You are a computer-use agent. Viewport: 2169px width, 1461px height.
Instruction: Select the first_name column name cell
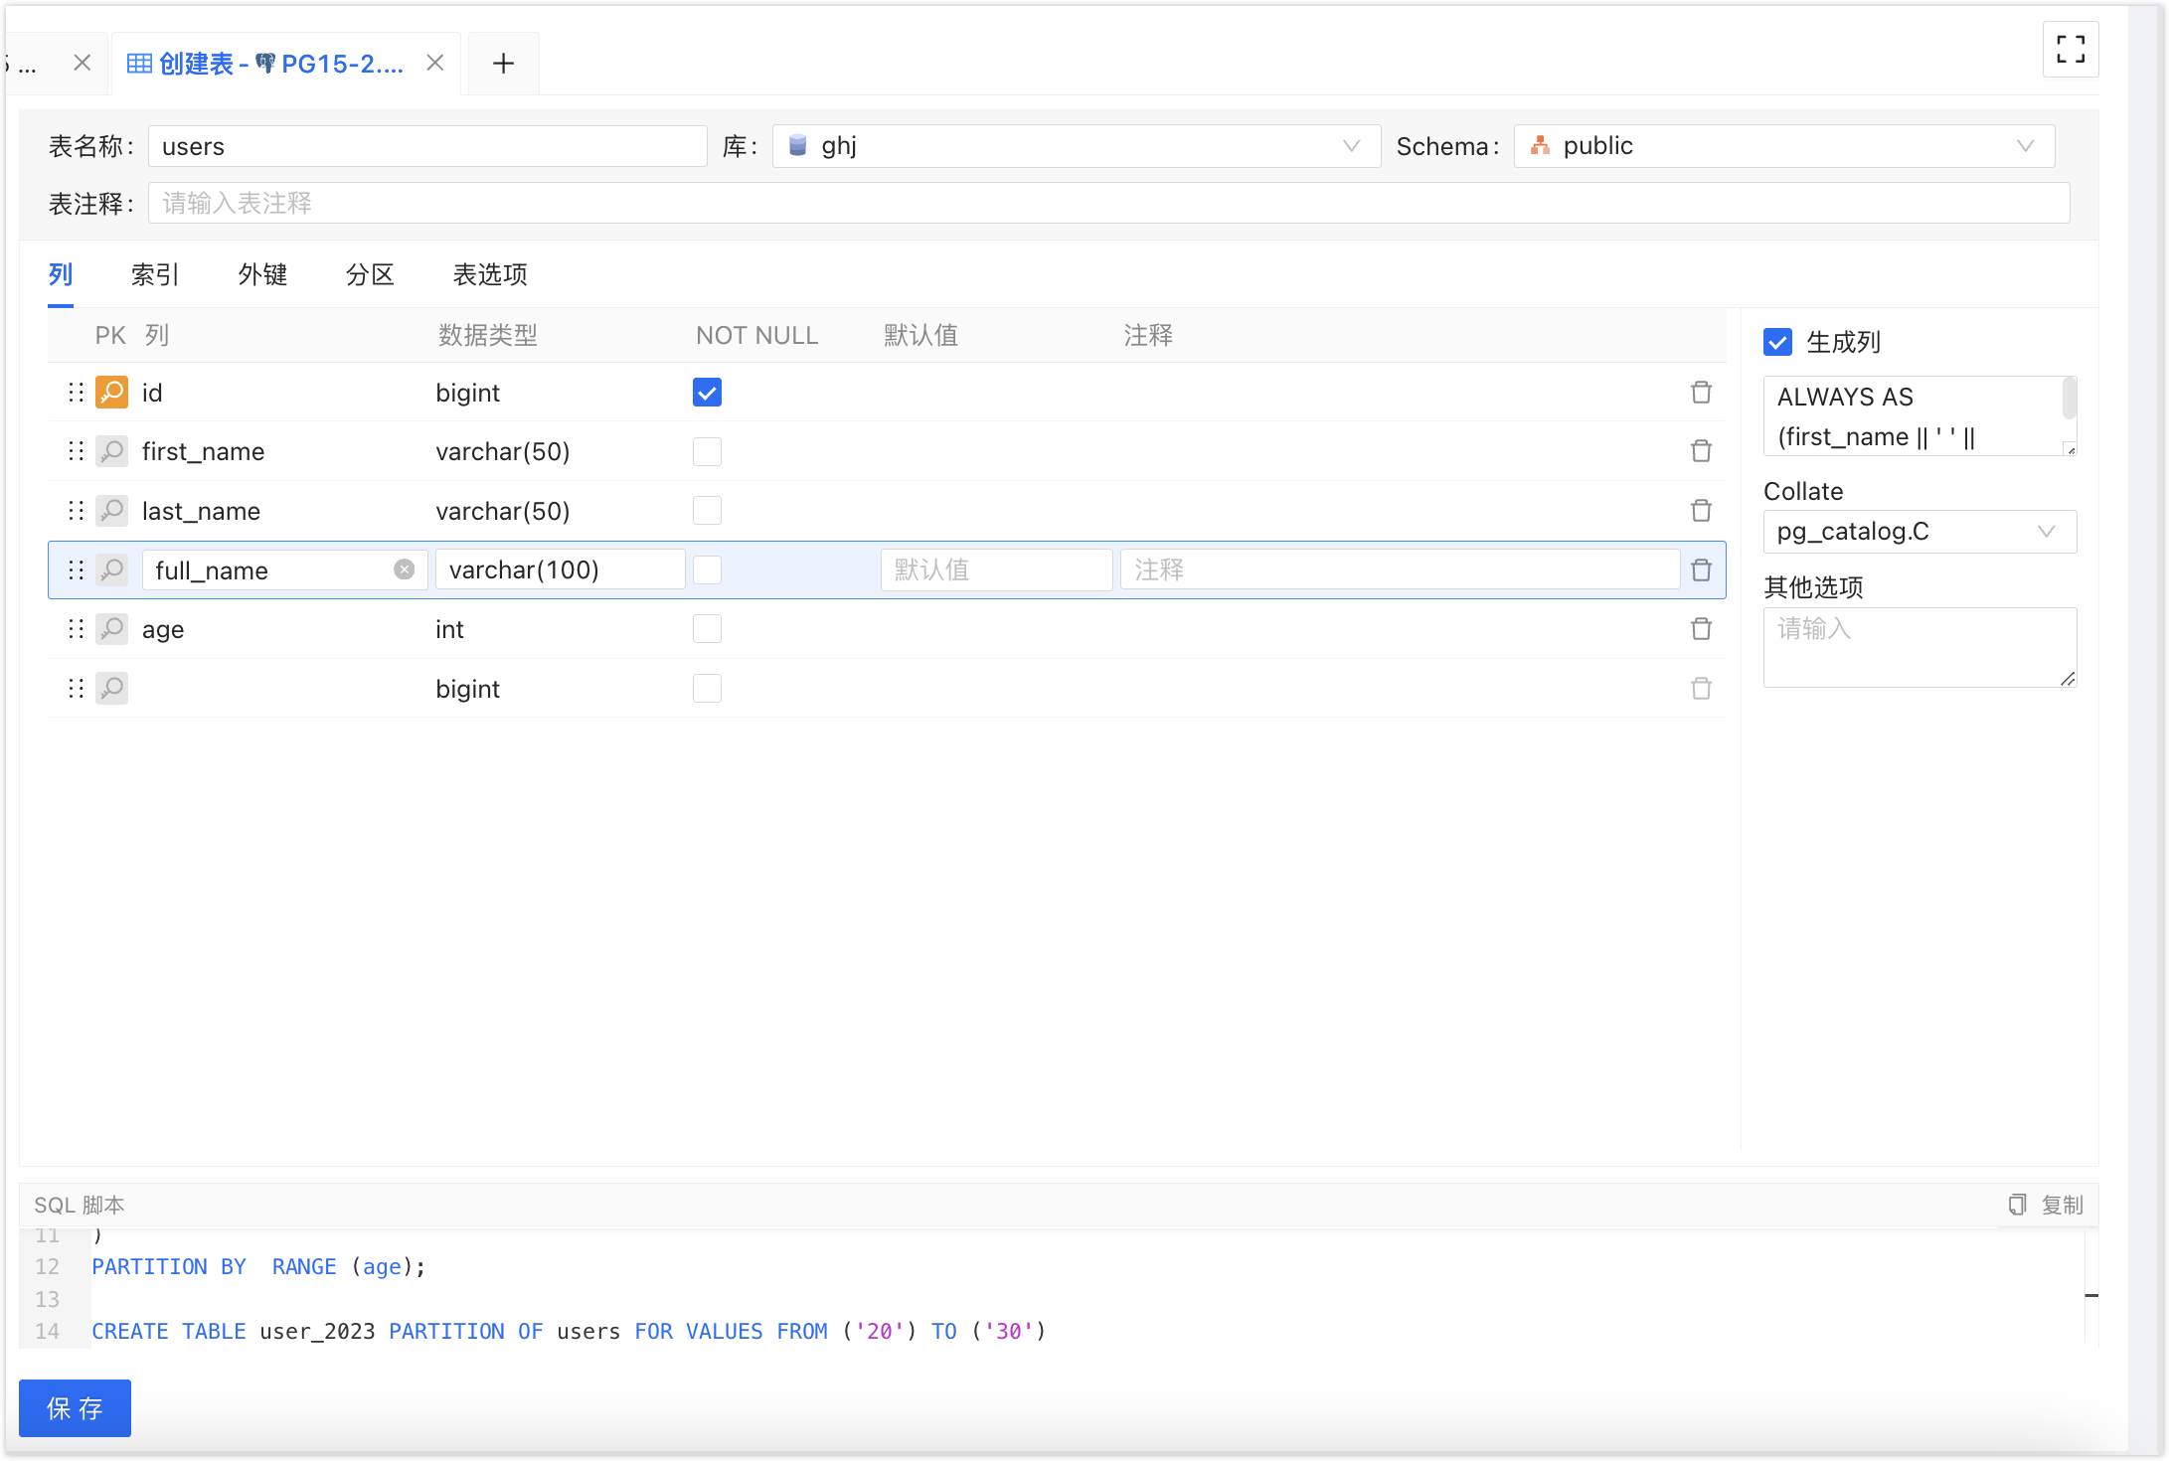[203, 451]
